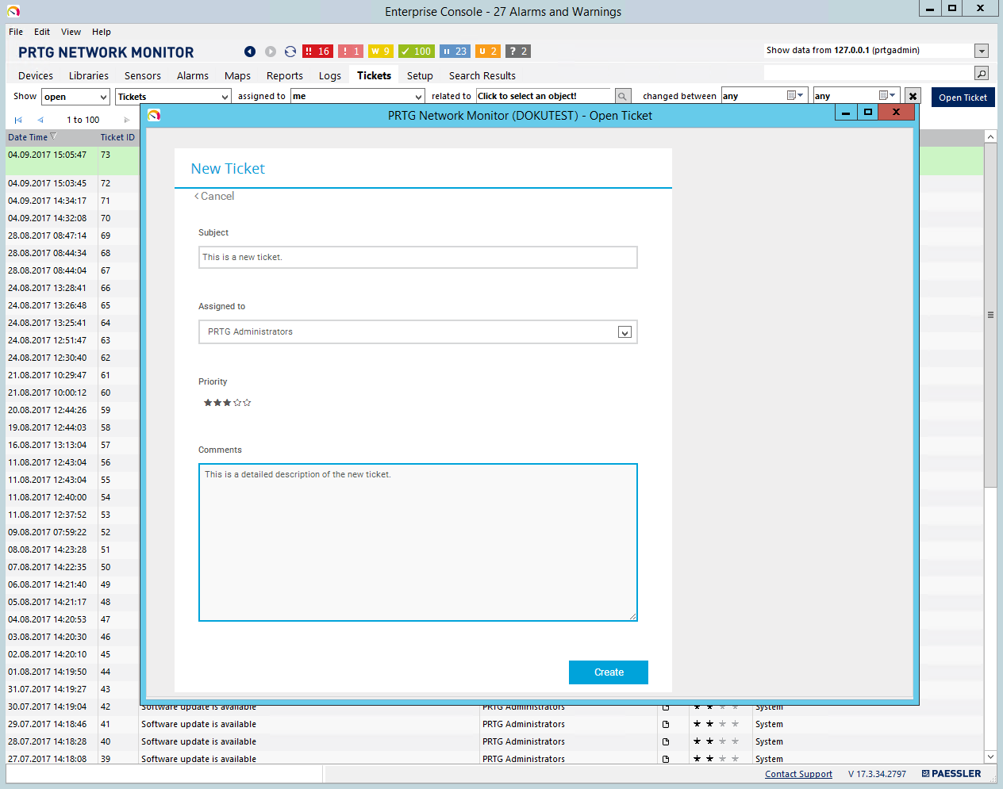Open the File menu
The image size is (1003, 789).
16,33
